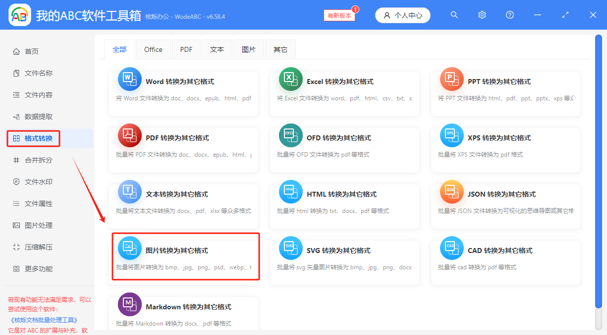Viewport: 607px width, 335px height.
Task: Open the PDF 转换为其它格式 tool
Action: pyautogui.click(x=184, y=148)
